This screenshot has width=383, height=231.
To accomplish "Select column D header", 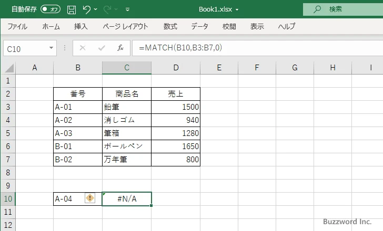I will 176,68.
